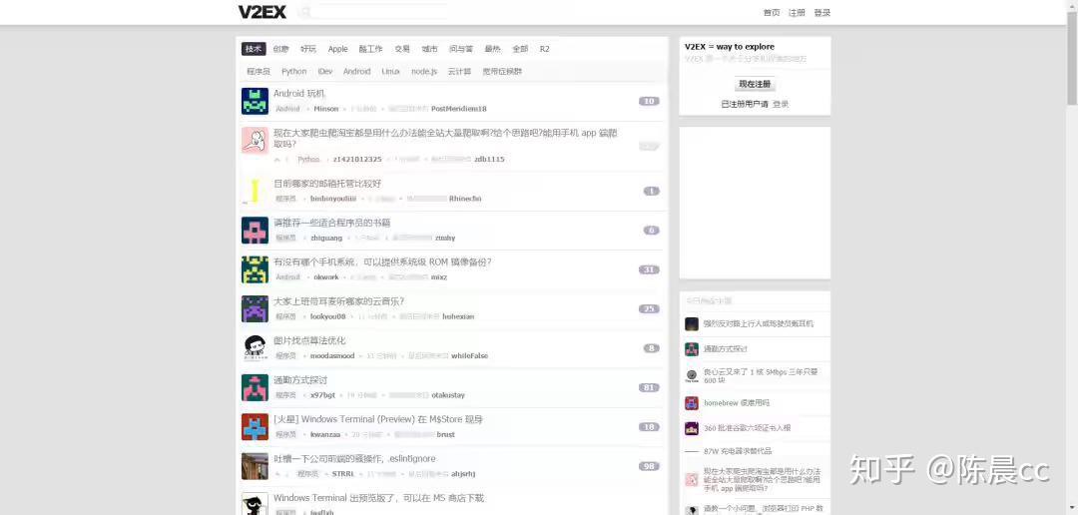Click the avatar beside 请推荐一些适合程序员的书籍
The image size is (1078, 515).
pos(256,231)
